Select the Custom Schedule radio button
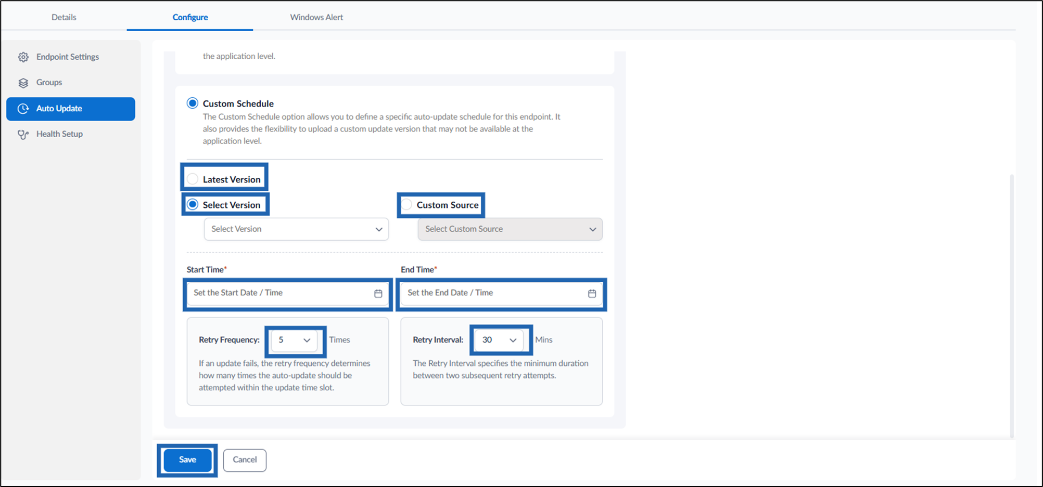This screenshot has height=487, width=1043. pos(193,103)
